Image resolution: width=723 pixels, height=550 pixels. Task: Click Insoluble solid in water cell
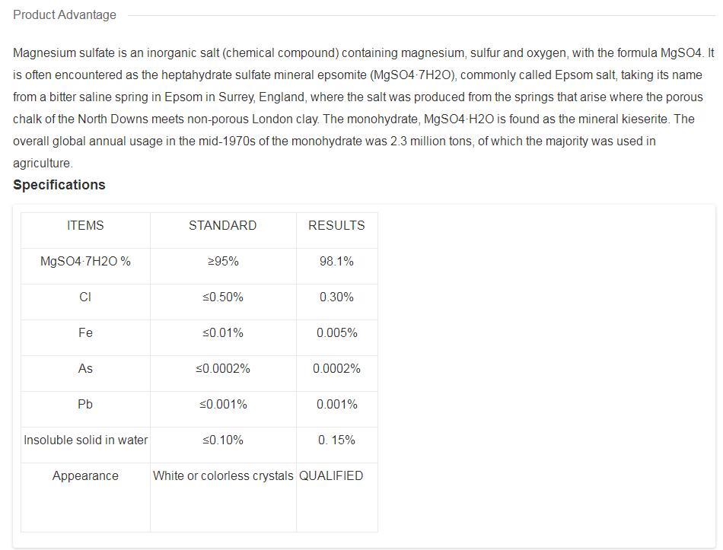pyautogui.click(x=85, y=440)
